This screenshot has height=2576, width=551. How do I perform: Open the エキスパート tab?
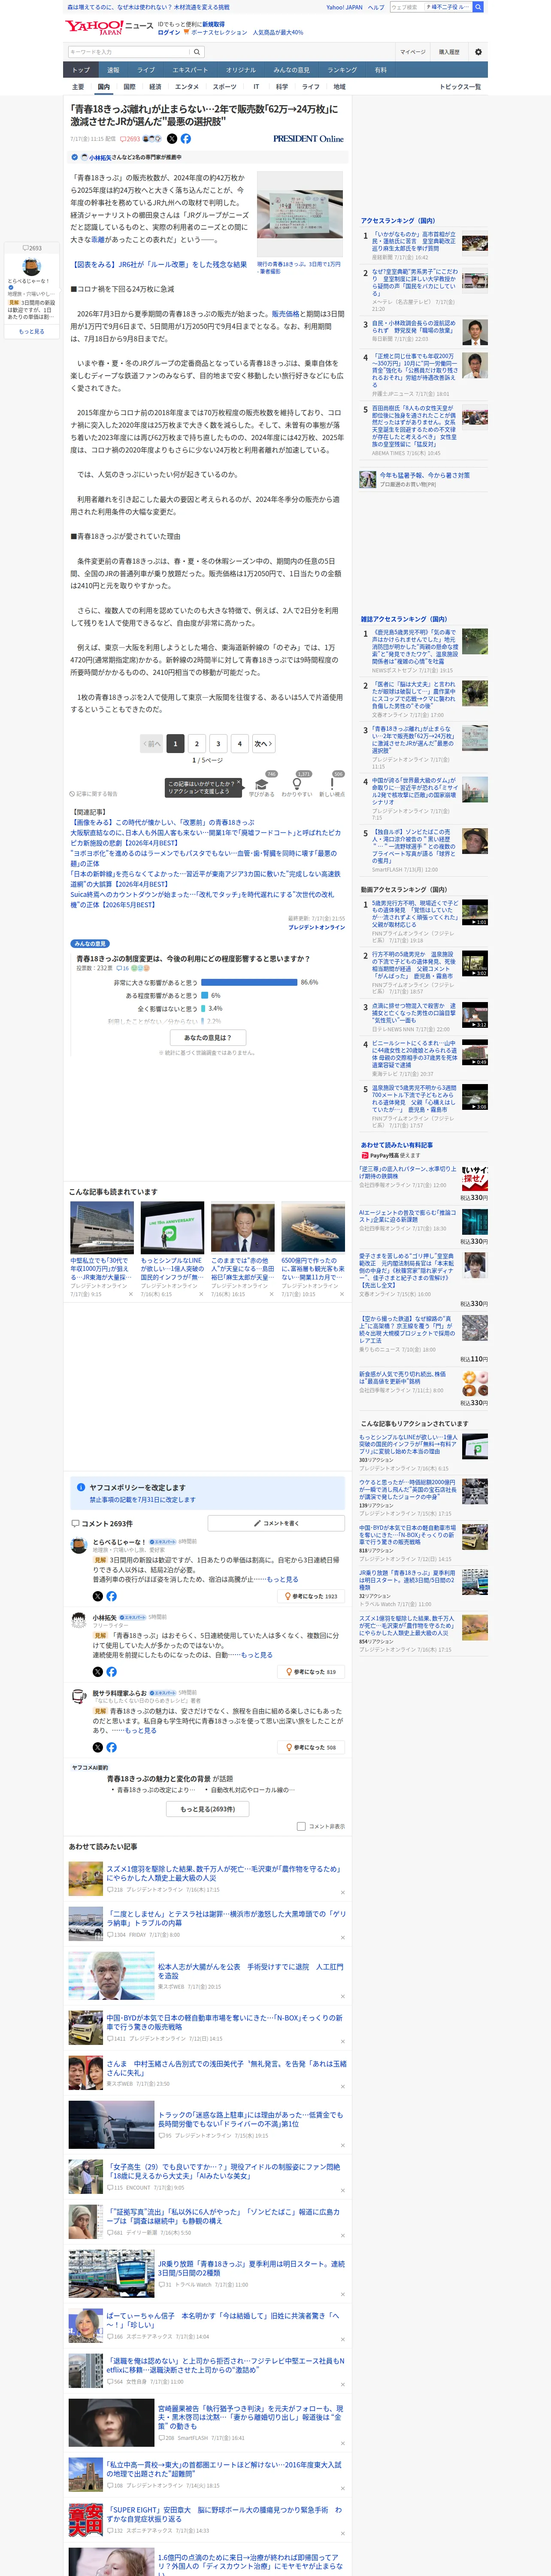click(x=190, y=70)
